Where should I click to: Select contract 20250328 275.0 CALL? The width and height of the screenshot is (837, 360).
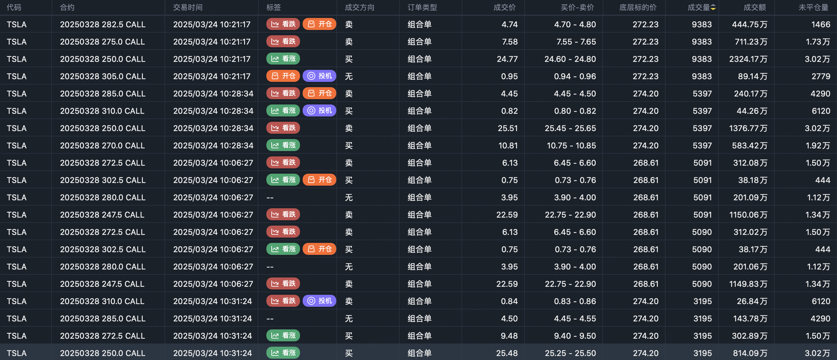103,42
